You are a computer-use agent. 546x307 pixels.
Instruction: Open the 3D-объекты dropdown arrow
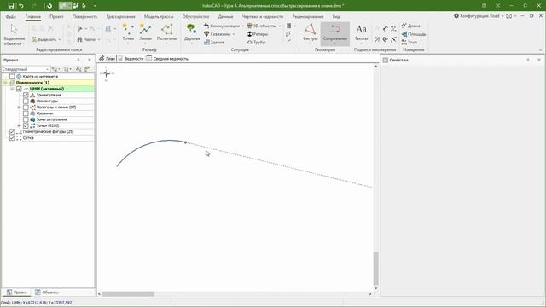tap(279, 26)
